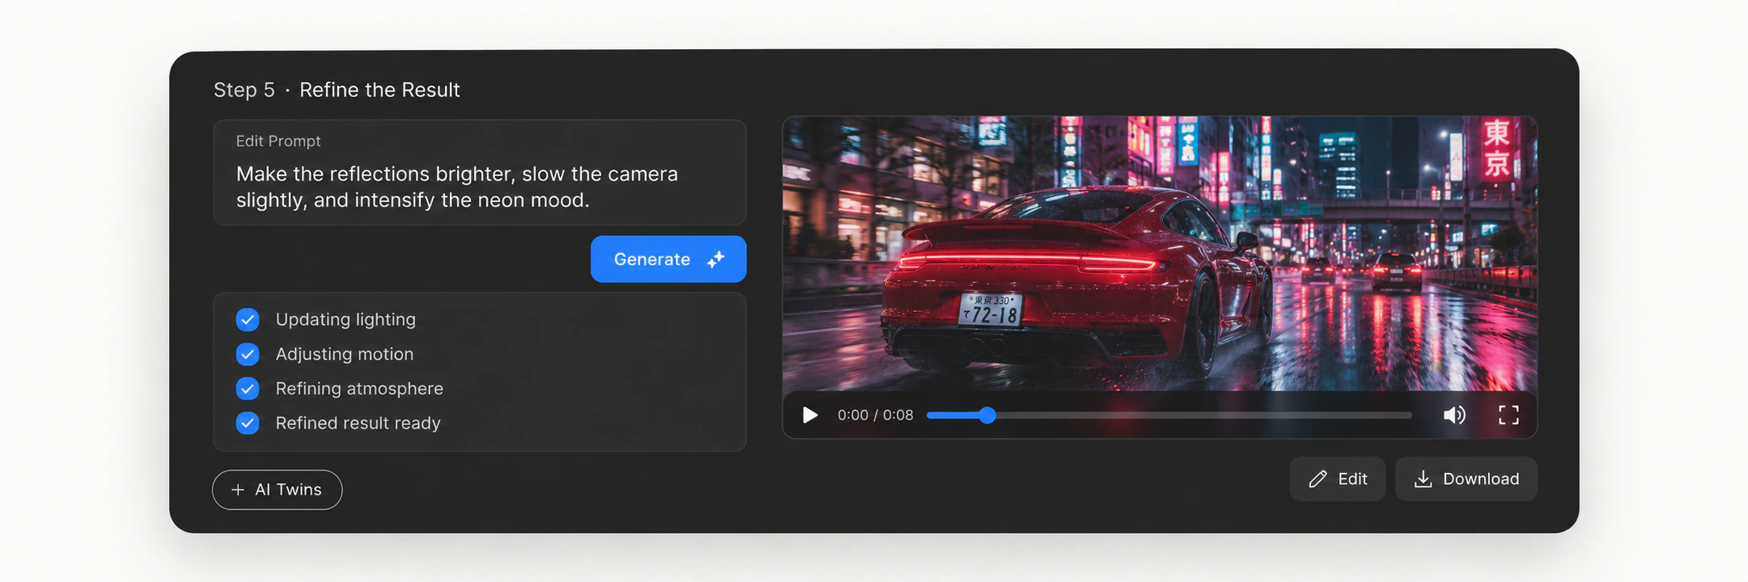This screenshot has width=1748, height=582.
Task: Click the Edit button with pencil
Action: [1337, 479]
